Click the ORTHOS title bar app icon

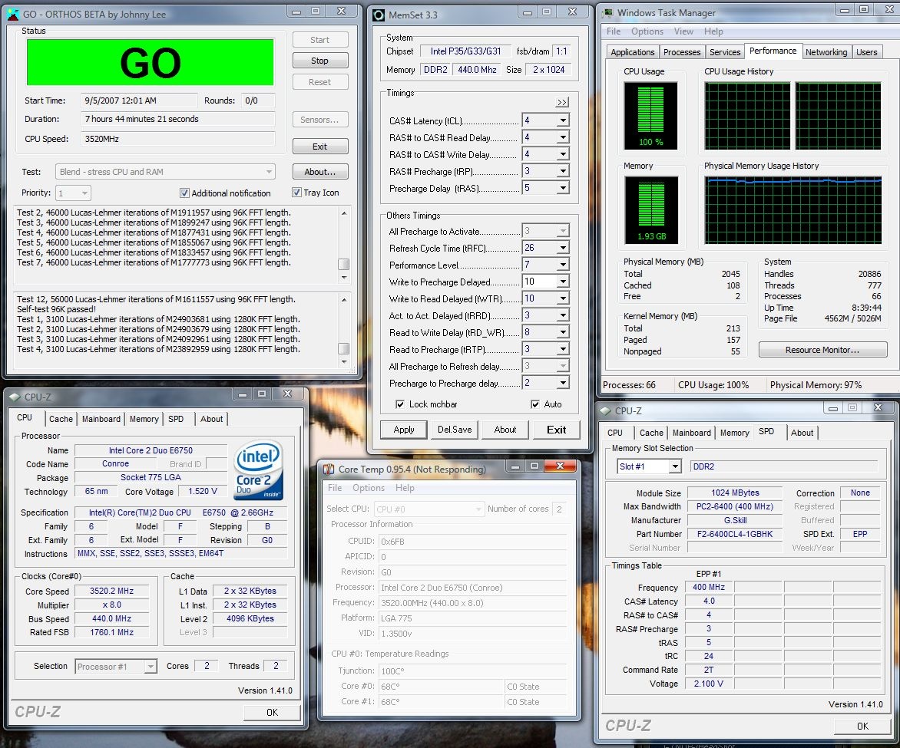pyautogui.click(x=13, y=14)
